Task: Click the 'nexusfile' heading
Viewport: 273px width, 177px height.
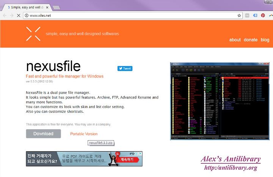Action: pos(53,66)
